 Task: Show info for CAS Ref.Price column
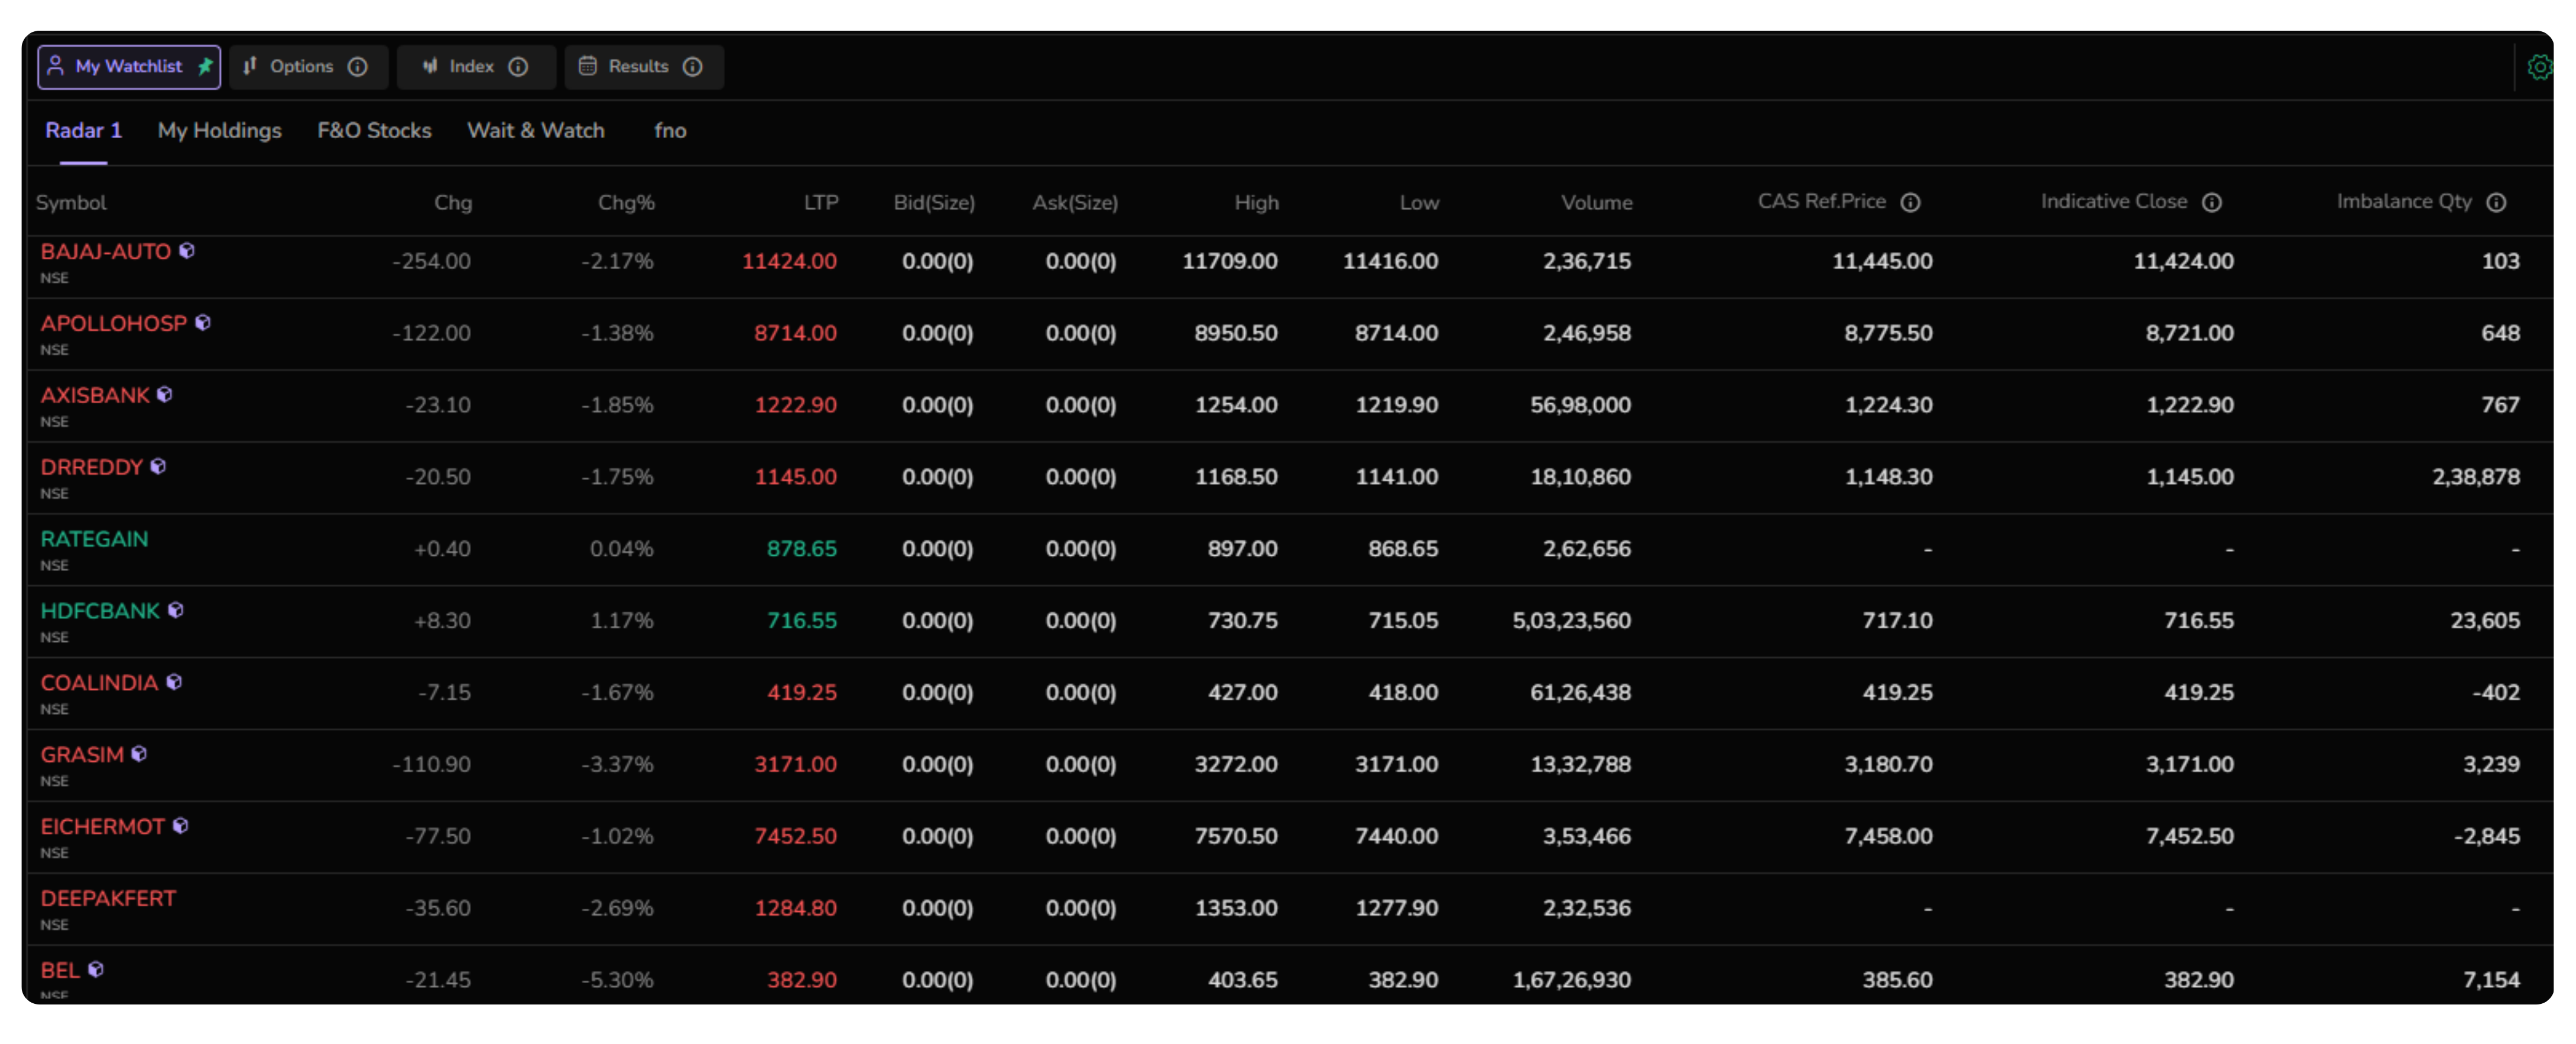pyautogui.click(x=1910, y=202)
